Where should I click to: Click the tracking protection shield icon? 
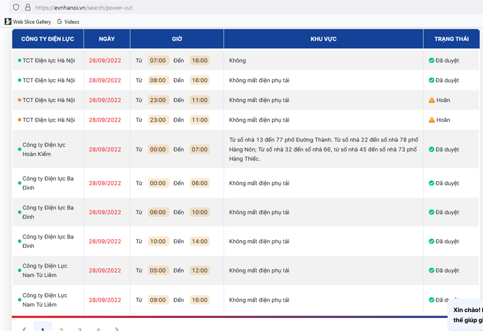[16, 8]
